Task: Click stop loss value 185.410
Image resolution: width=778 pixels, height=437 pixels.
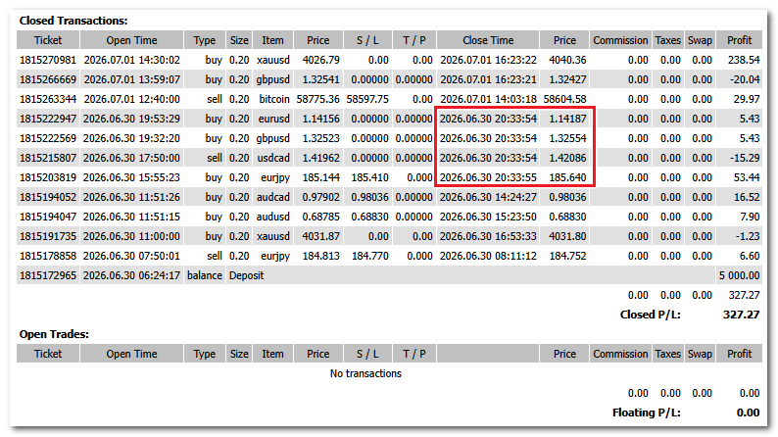Action: coord(369,177)
